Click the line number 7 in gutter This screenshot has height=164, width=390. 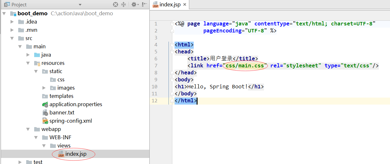[x=156, y=66]
